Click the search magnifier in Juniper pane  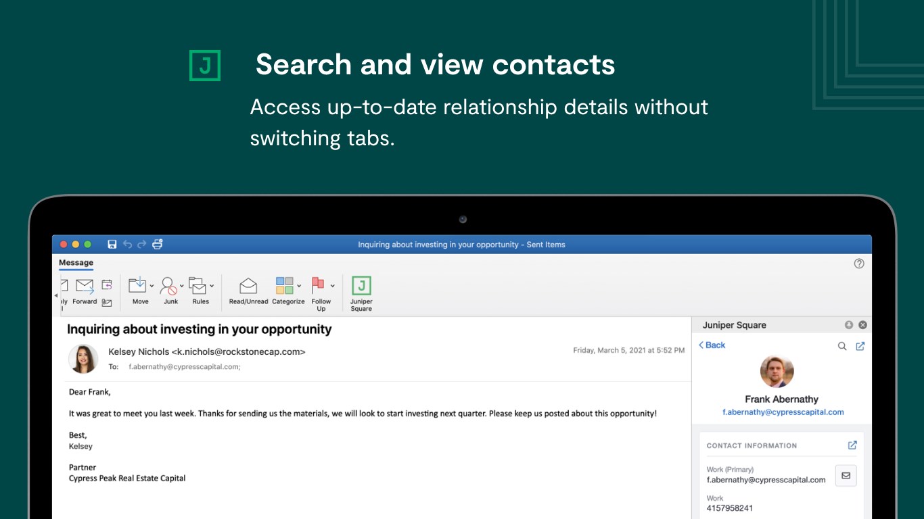pos(842,346)
